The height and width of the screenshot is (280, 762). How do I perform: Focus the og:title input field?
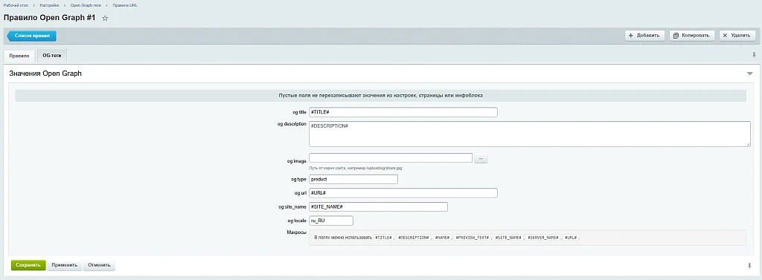click(403, 112)
